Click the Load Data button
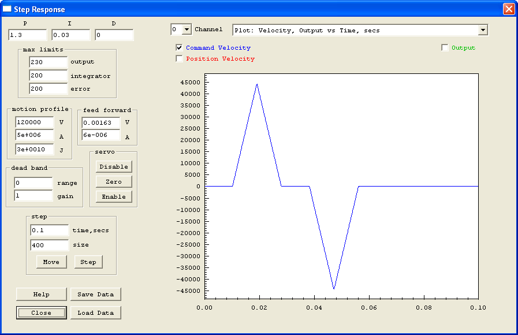 [x=96, y=312]
